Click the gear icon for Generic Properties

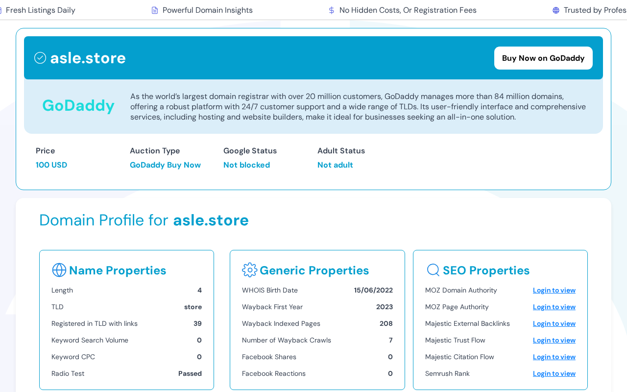249,270
